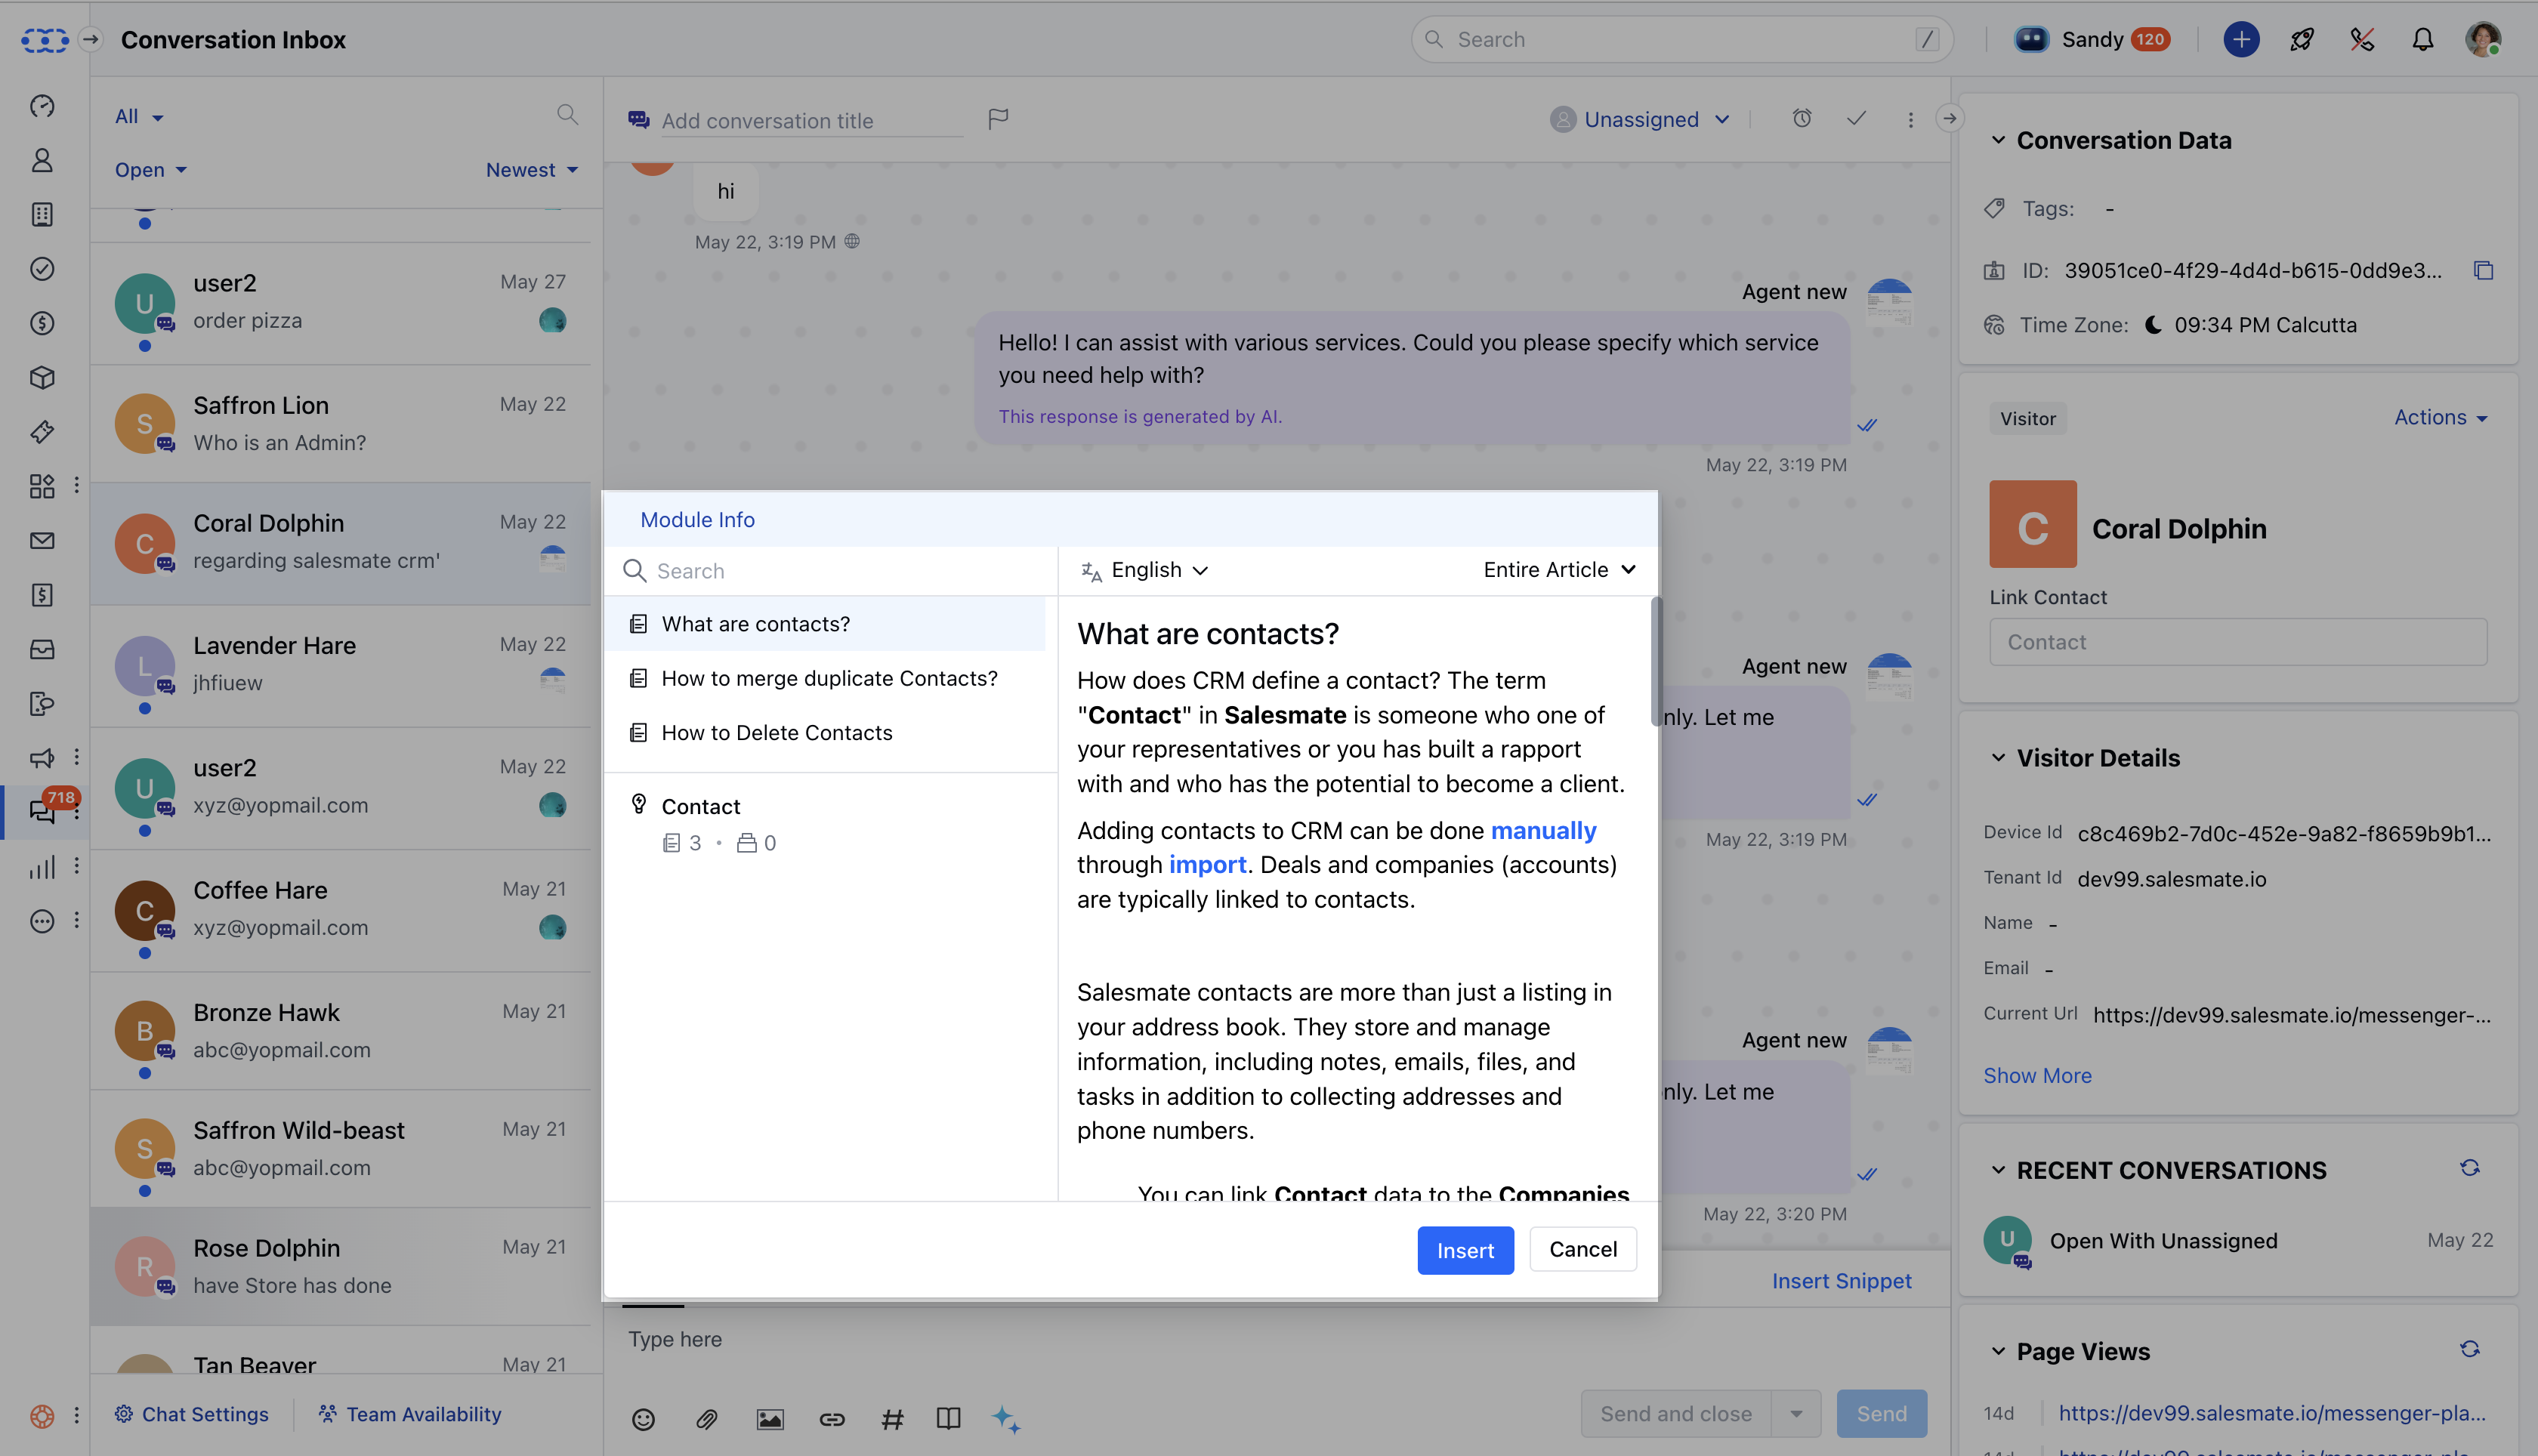Expand sidebar with top arrow toggle
This screenshot has width=2538, height=1456.
click(x=91, y=39)
